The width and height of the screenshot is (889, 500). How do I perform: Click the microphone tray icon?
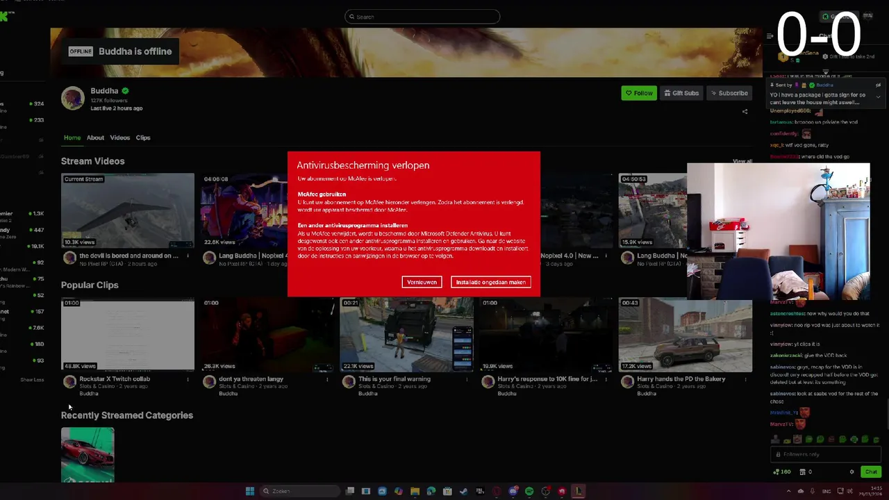coord(812,491)
